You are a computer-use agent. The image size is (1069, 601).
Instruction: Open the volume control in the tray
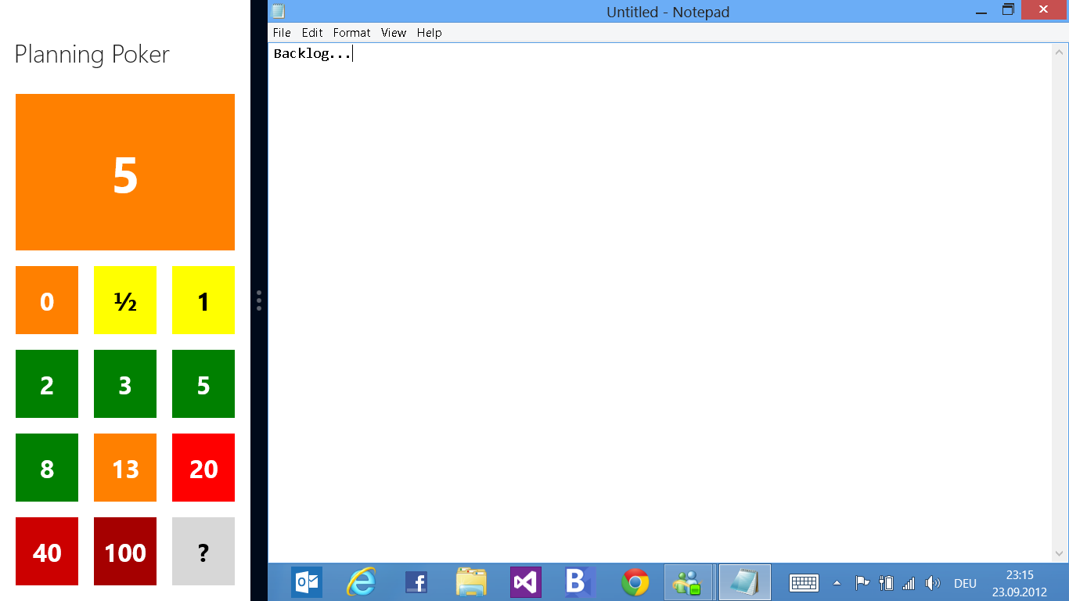click(933, 582)
